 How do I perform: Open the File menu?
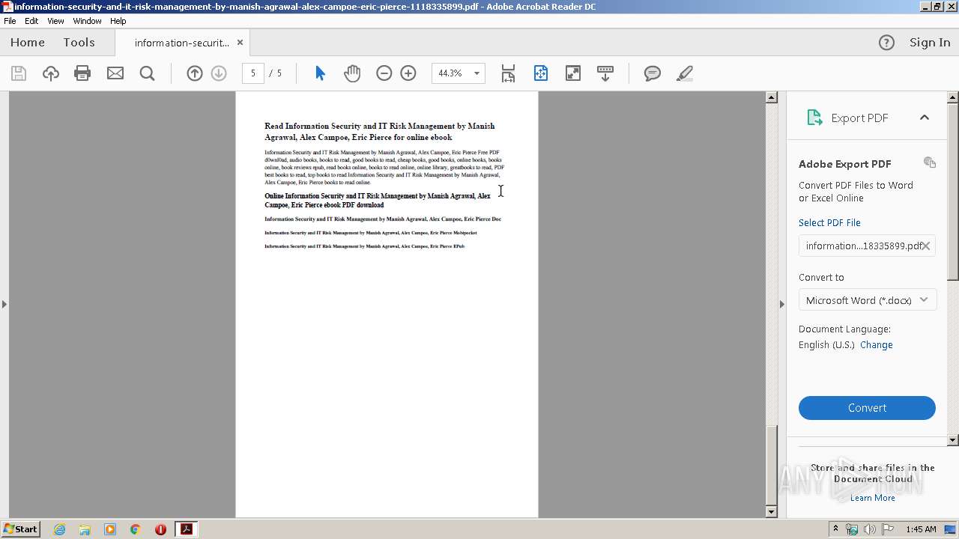[10, 21]
